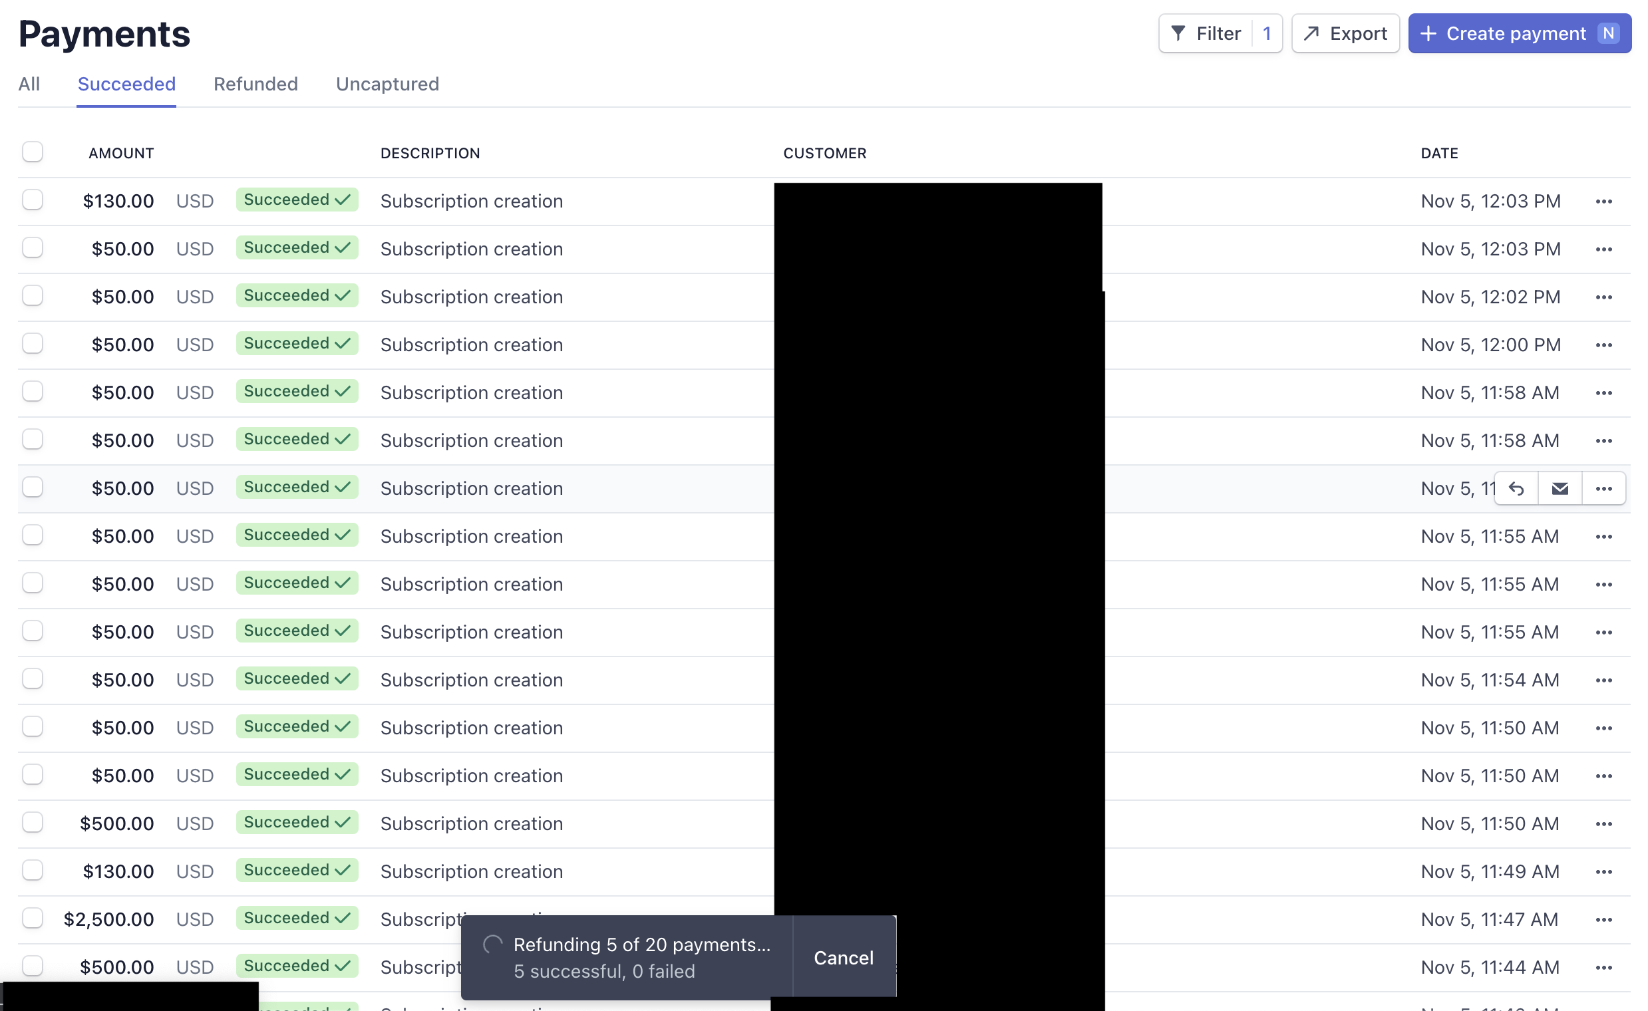Switch to the Refunded tab
The width and height of the screenshot is (1648, 1011).
(255, 84)
